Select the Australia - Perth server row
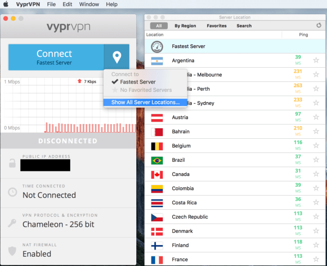This screenshot has width=327, height=266. [235, 89]
